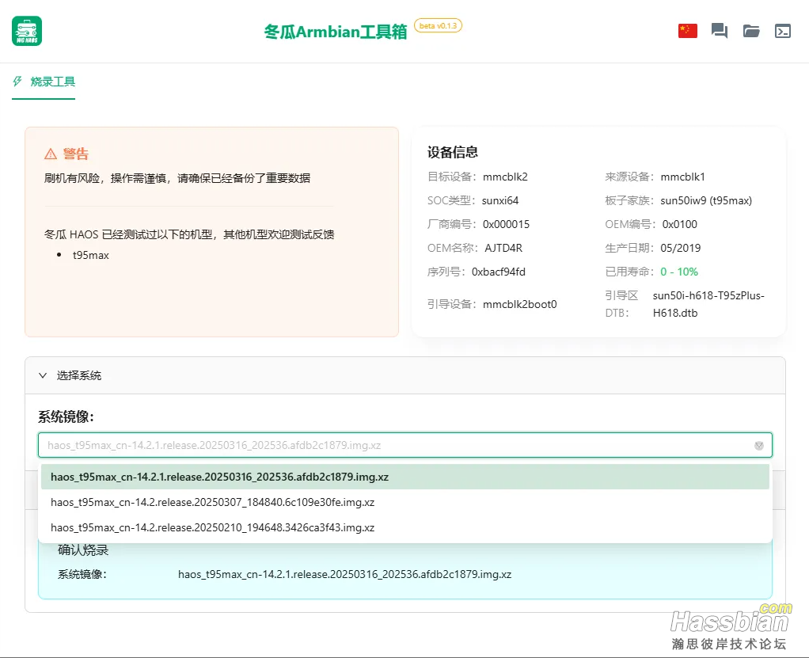Click the 冬瓜Armbian工具箱 title
809x658 pixels.
336,32
